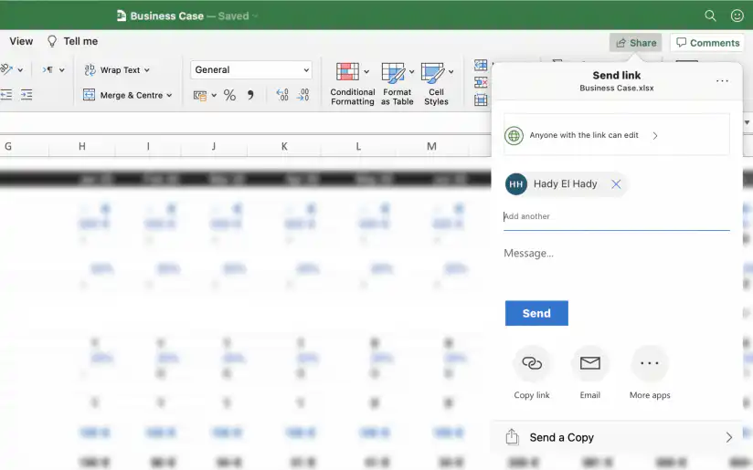Click the Format as Table icon
753x470 pixels.
(x=393, y=72)
